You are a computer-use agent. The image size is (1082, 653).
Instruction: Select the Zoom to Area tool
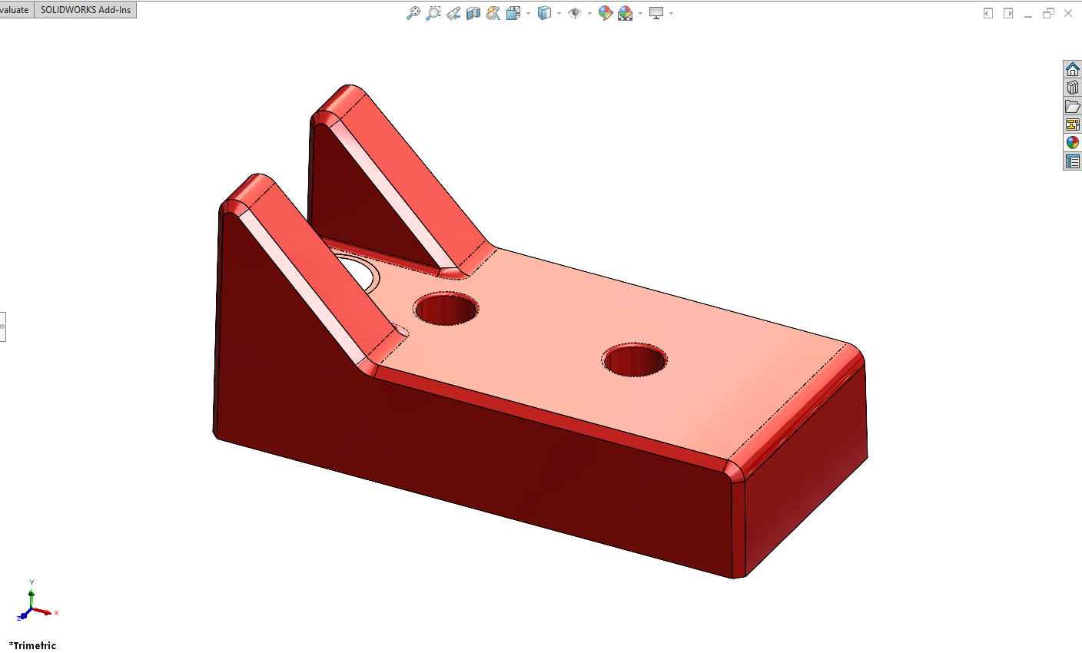coord(433,13)
